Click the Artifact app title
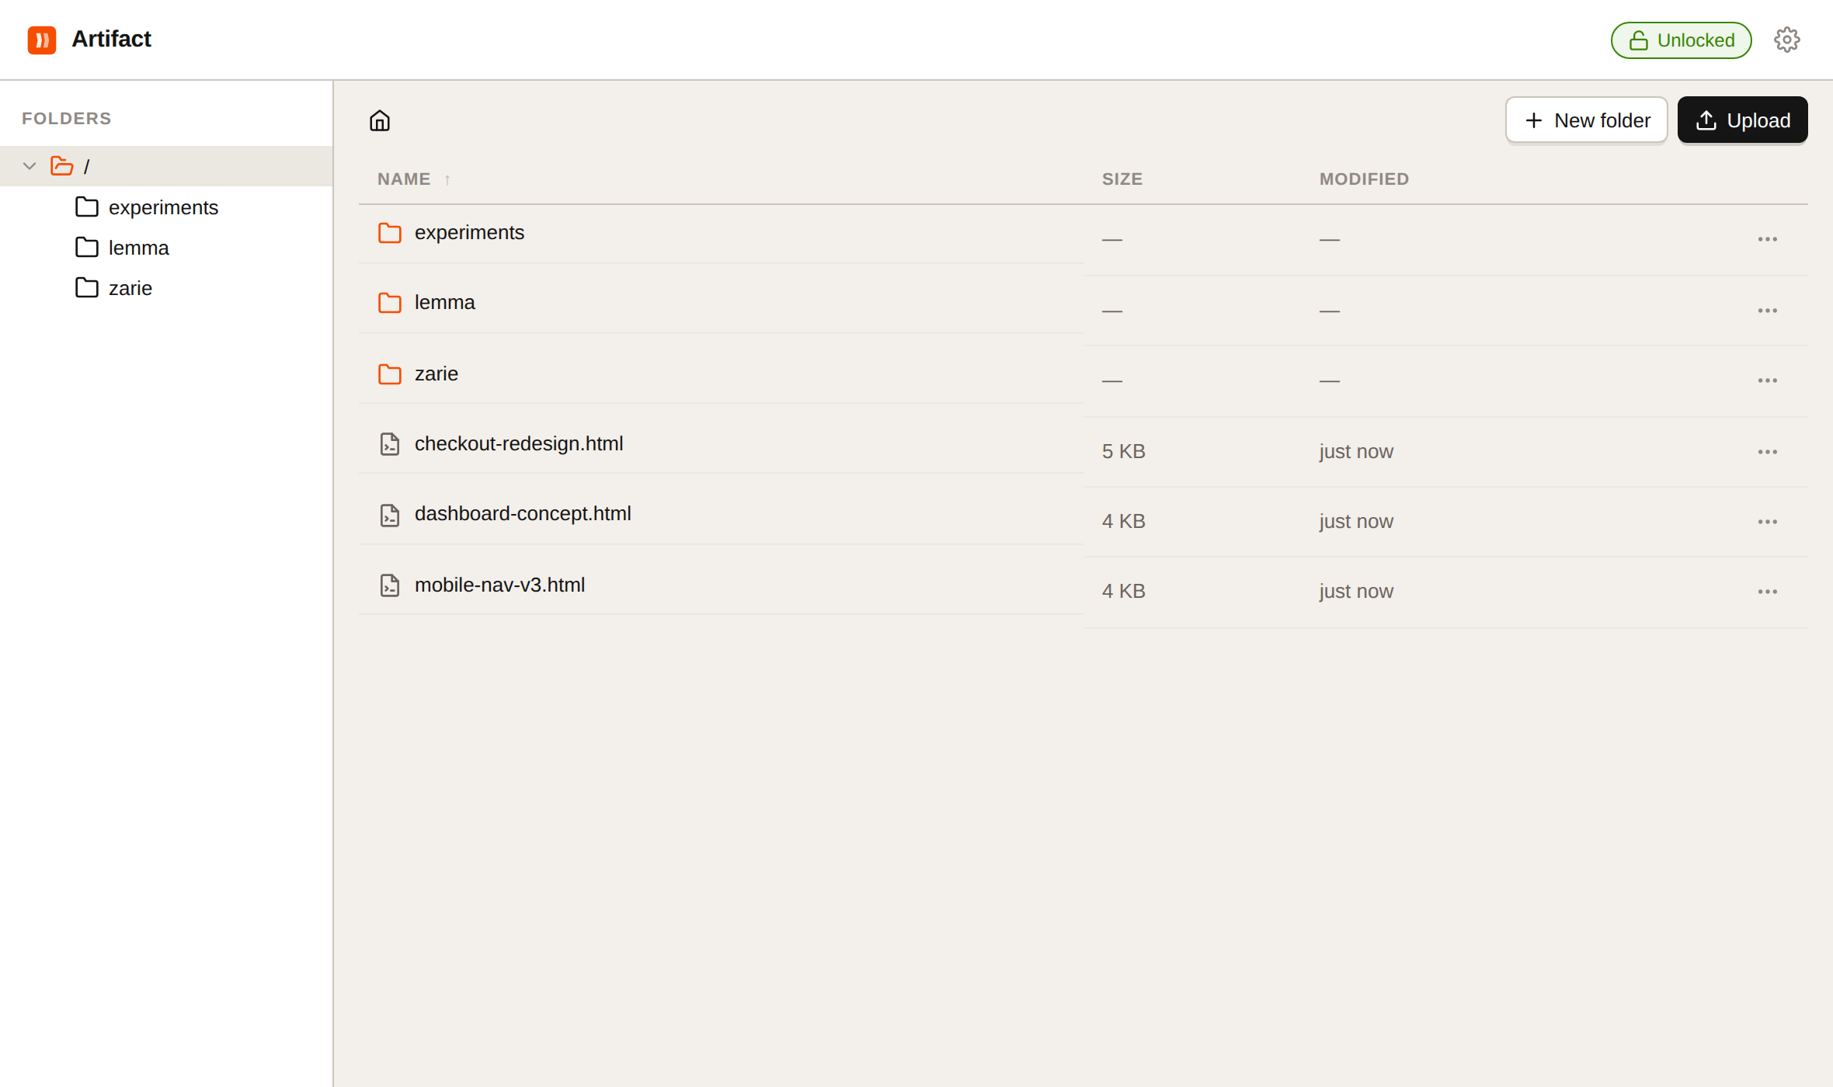Viewport: 1833px width, 1087px height. click(111, 40)
